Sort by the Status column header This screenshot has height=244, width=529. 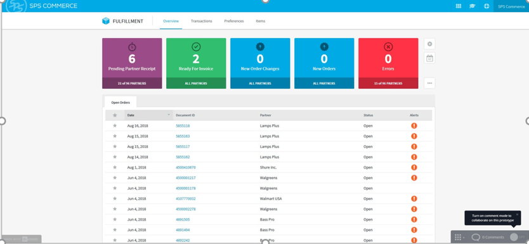pos(368,115)
